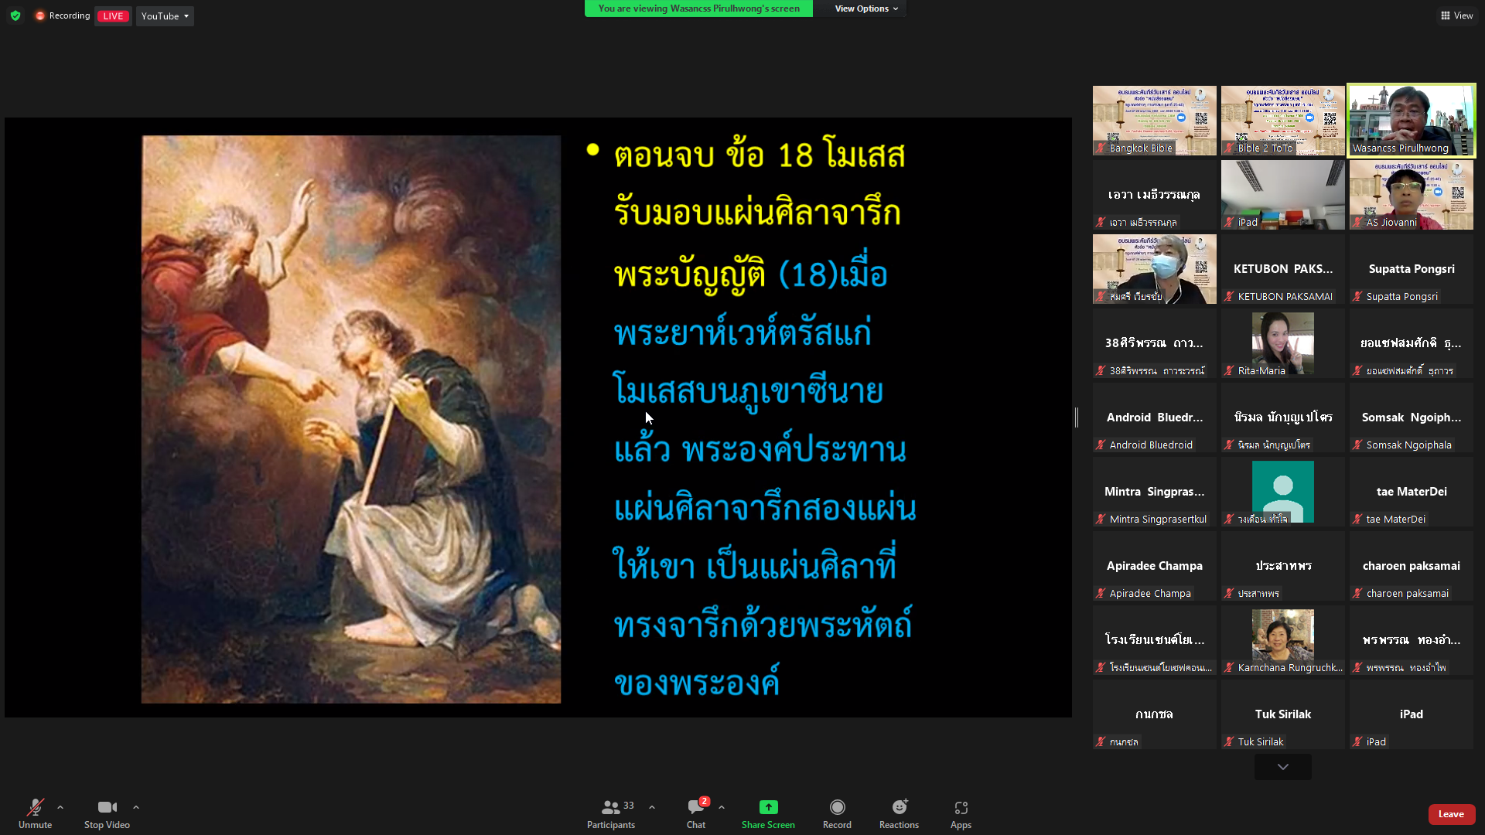Click muted mic icon on KETUBON PAKSAMAI
This screenshot has width=1485, height=835.
1229,296
